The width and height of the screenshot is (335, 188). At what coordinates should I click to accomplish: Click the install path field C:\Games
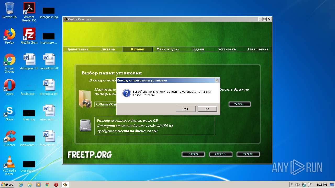[105, 104]
